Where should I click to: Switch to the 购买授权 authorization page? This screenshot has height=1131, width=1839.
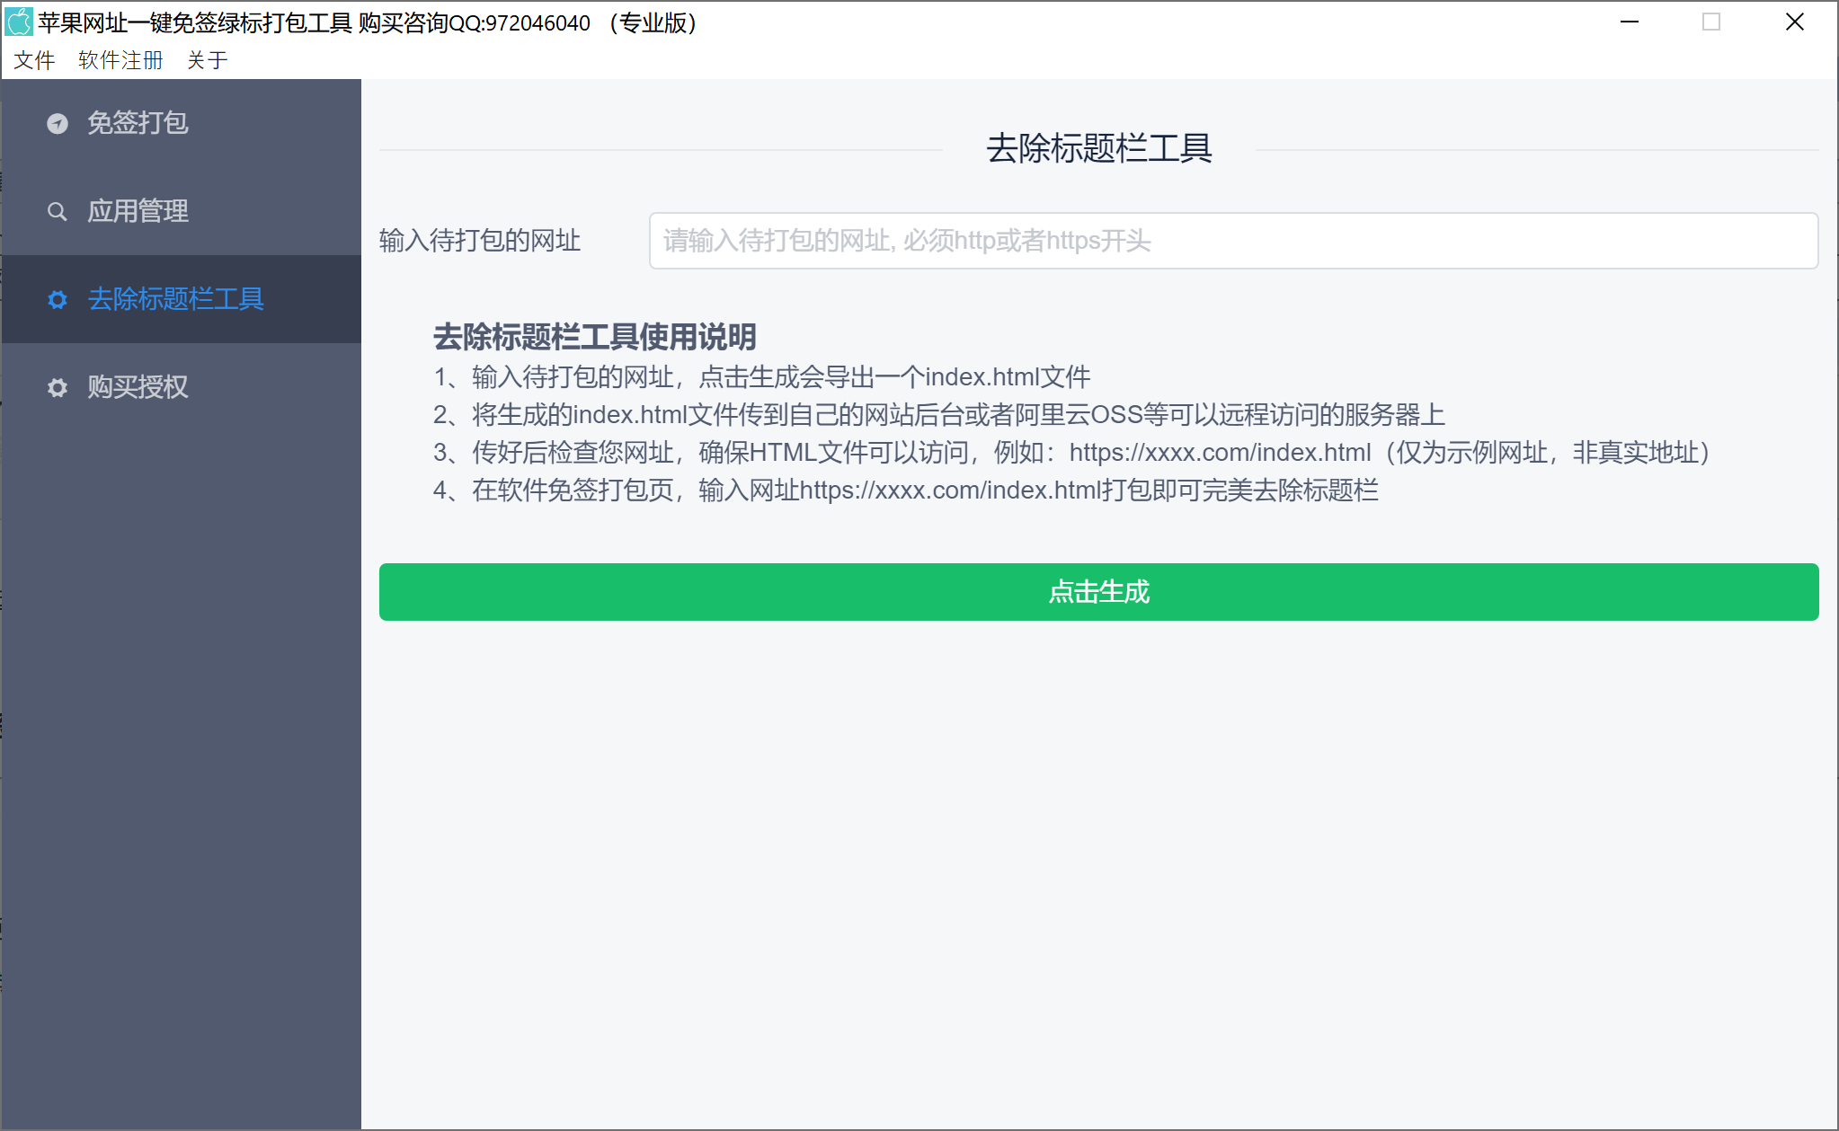(x=137, y=388)
